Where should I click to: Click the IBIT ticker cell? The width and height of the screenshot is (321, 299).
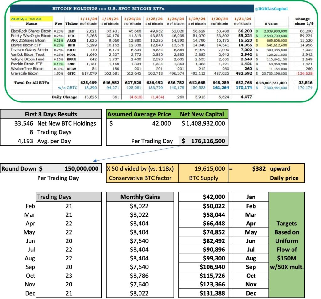click(x=71, y=31)
